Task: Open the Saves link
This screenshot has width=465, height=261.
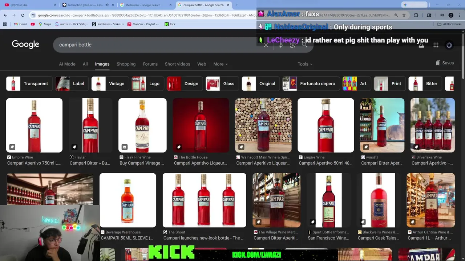Action: (x=445, y=63)
